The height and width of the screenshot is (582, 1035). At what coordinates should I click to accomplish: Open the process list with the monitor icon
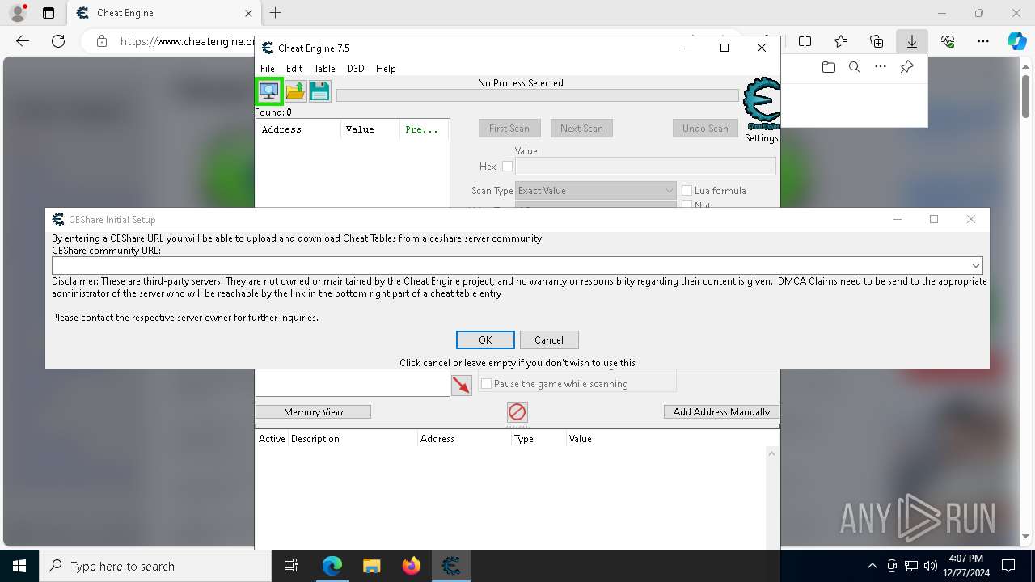click(x=269, y=91)
